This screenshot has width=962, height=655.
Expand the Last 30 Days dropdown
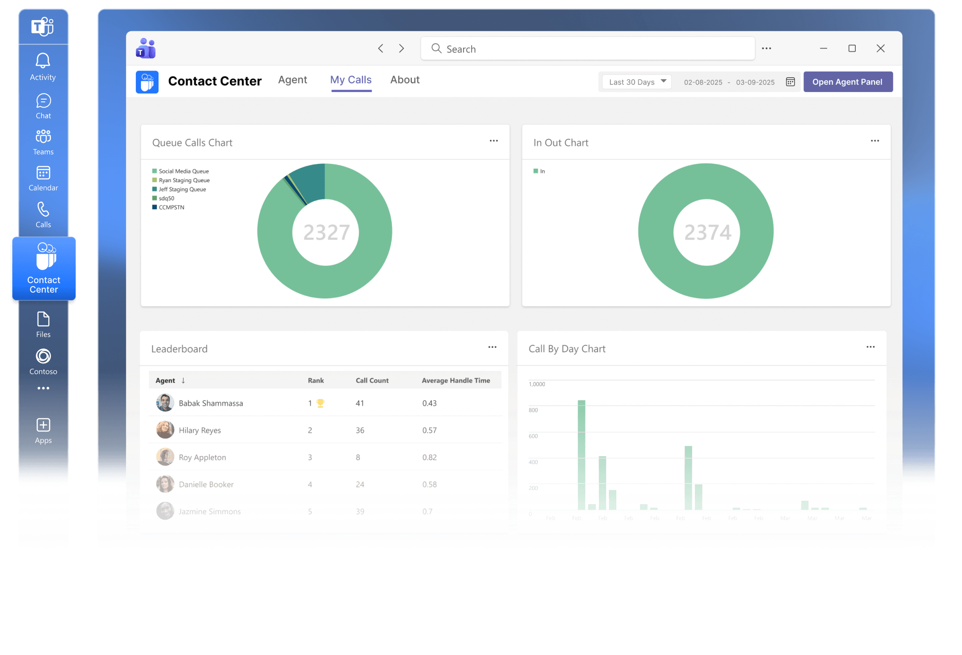[x=636, y=82]
